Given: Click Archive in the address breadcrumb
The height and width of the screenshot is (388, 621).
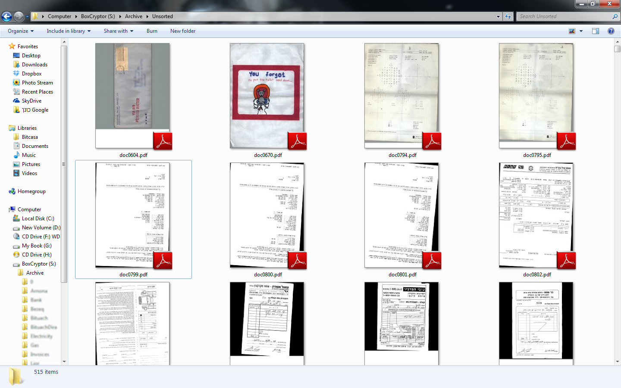Looking at the screenshot, I should [134, 16].
